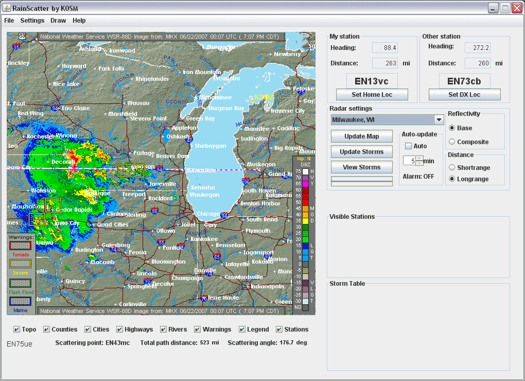
Task: Enable the Auto update checkbox
Action: [408, 146]
